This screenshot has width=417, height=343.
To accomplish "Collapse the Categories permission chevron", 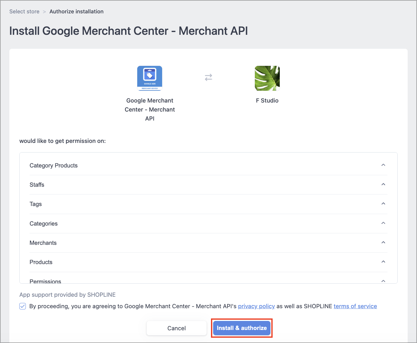I will click(x=383, y=223).
